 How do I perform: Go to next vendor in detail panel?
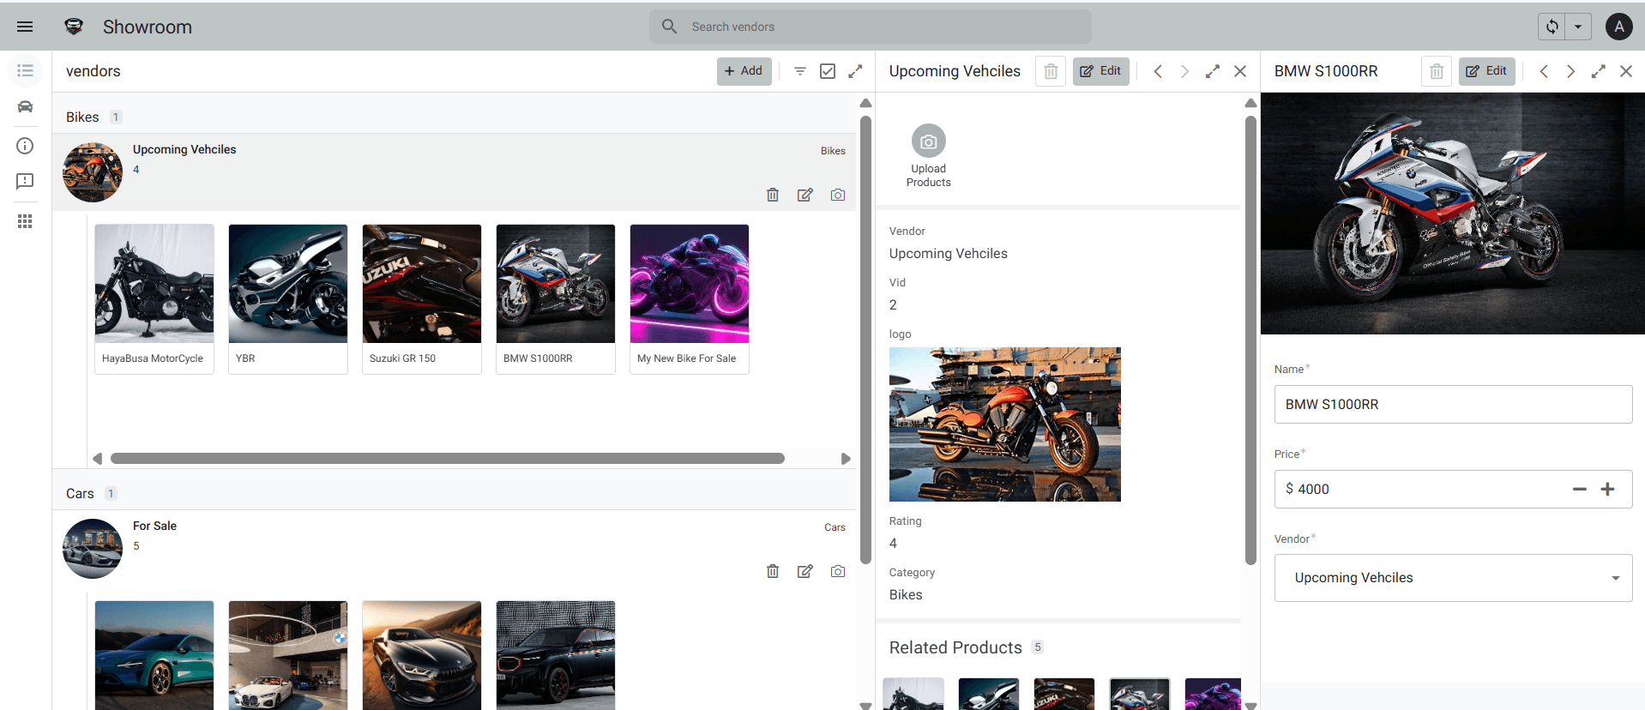click(x=1184, y=71)
